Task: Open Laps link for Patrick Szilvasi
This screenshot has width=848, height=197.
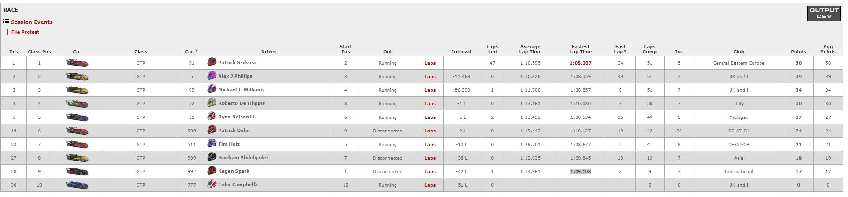Action: click(430, 63)
